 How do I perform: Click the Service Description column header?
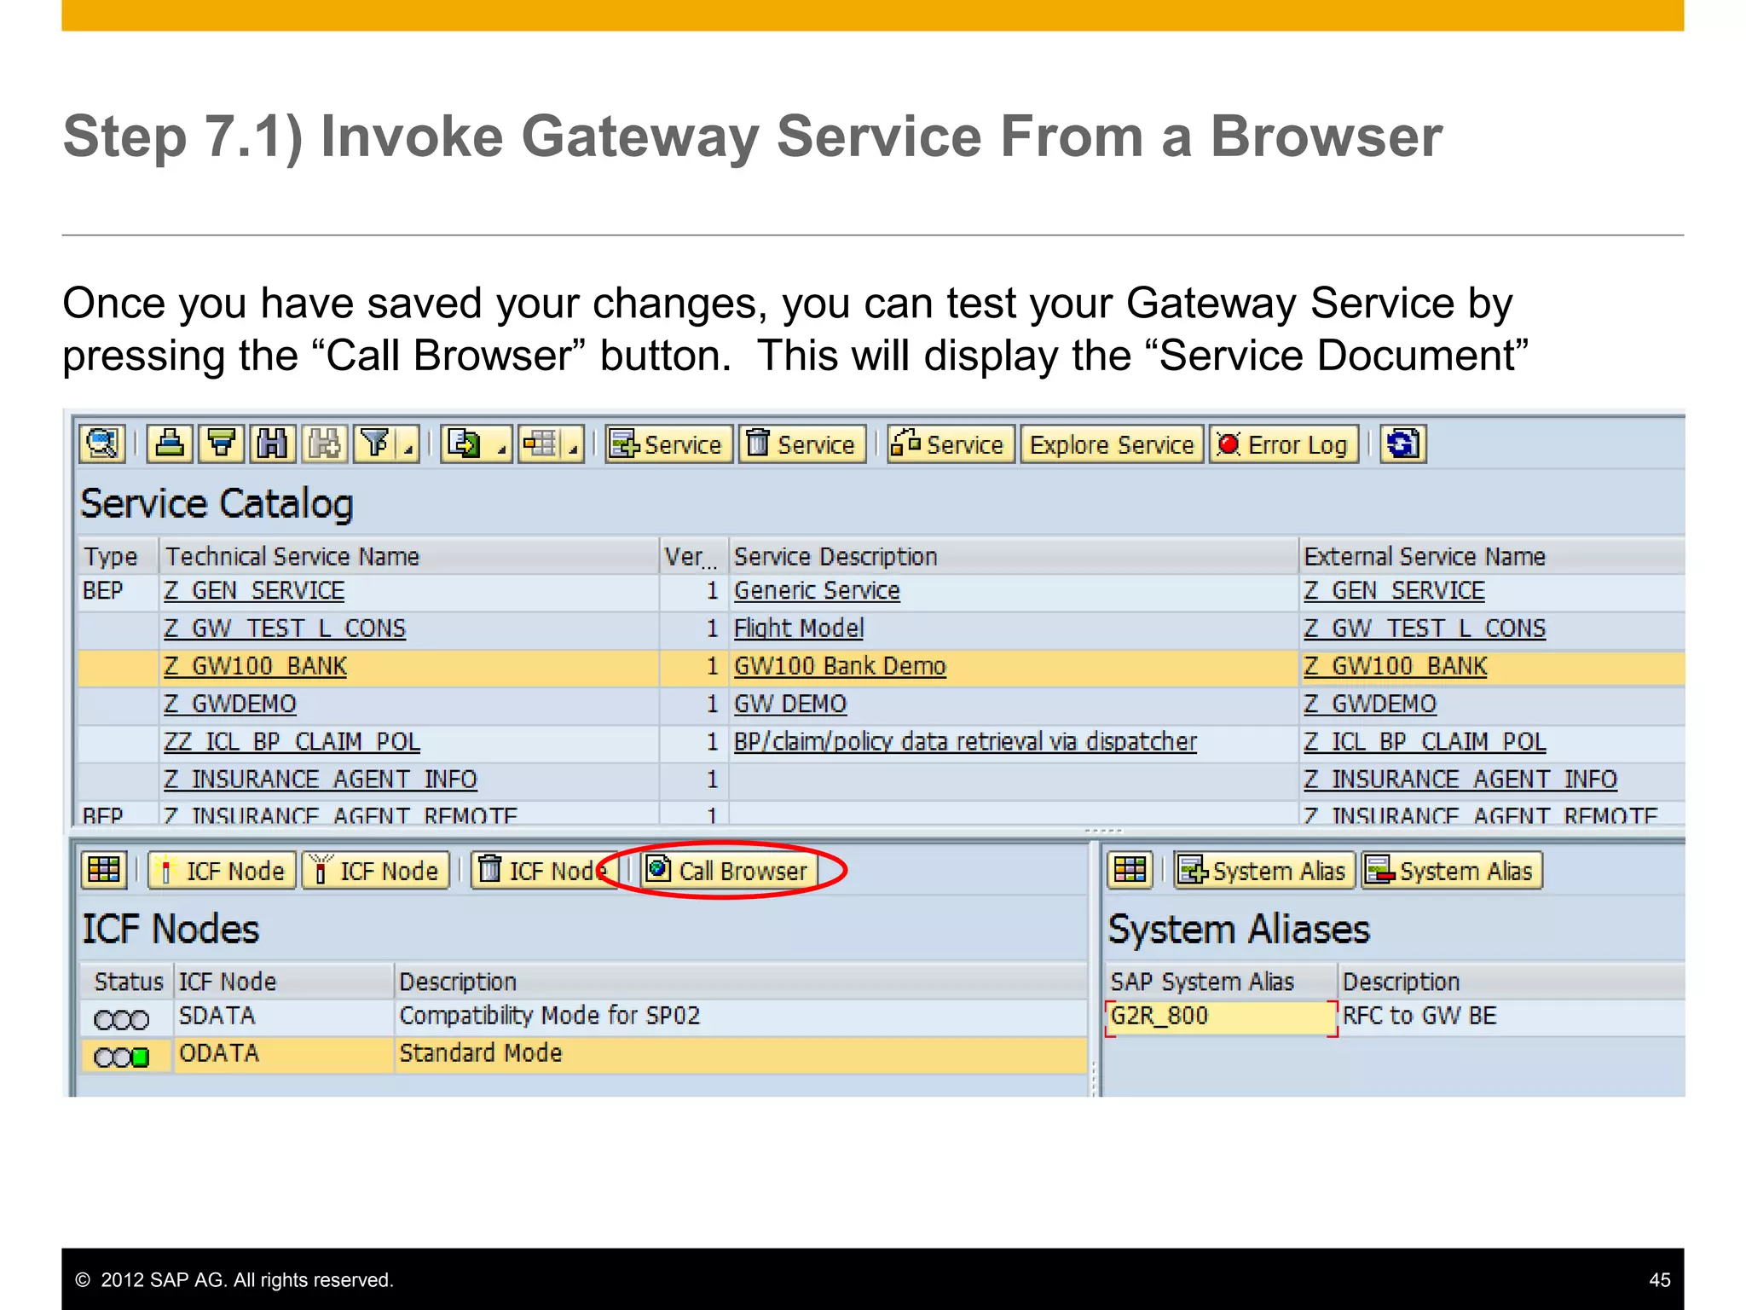[x=1013, y=556]
